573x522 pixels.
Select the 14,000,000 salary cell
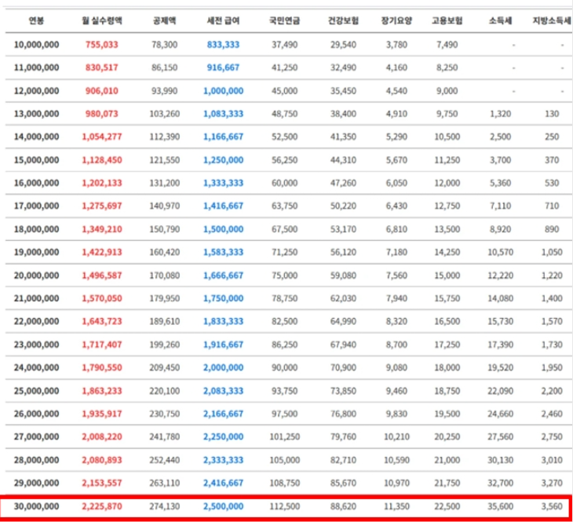click(x=37, y=137)
